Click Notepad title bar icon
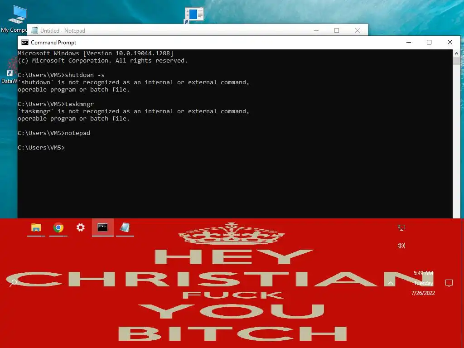Image resolution: width=464 pixels, height=348 pixels. pos(34,30)
